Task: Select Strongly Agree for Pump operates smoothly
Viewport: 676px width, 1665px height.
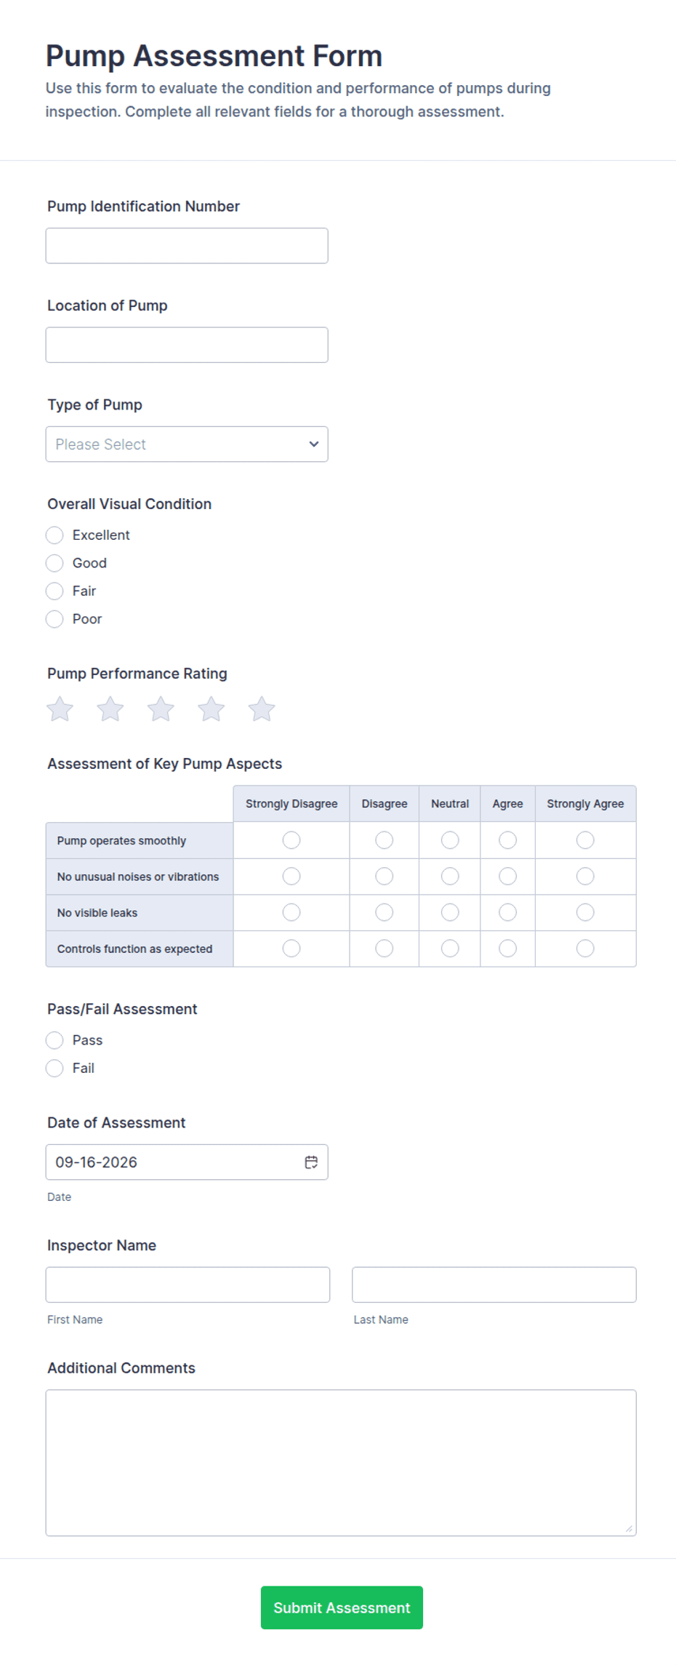Action: tap(585, 840)
